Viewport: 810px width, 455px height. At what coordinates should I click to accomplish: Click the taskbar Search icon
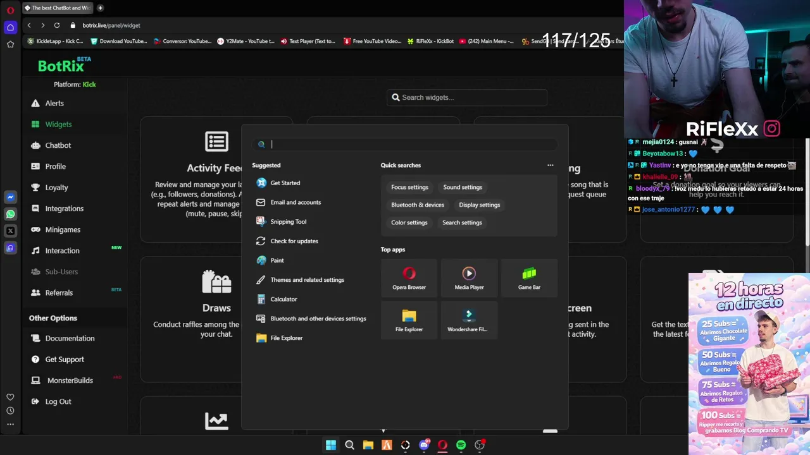349,446
